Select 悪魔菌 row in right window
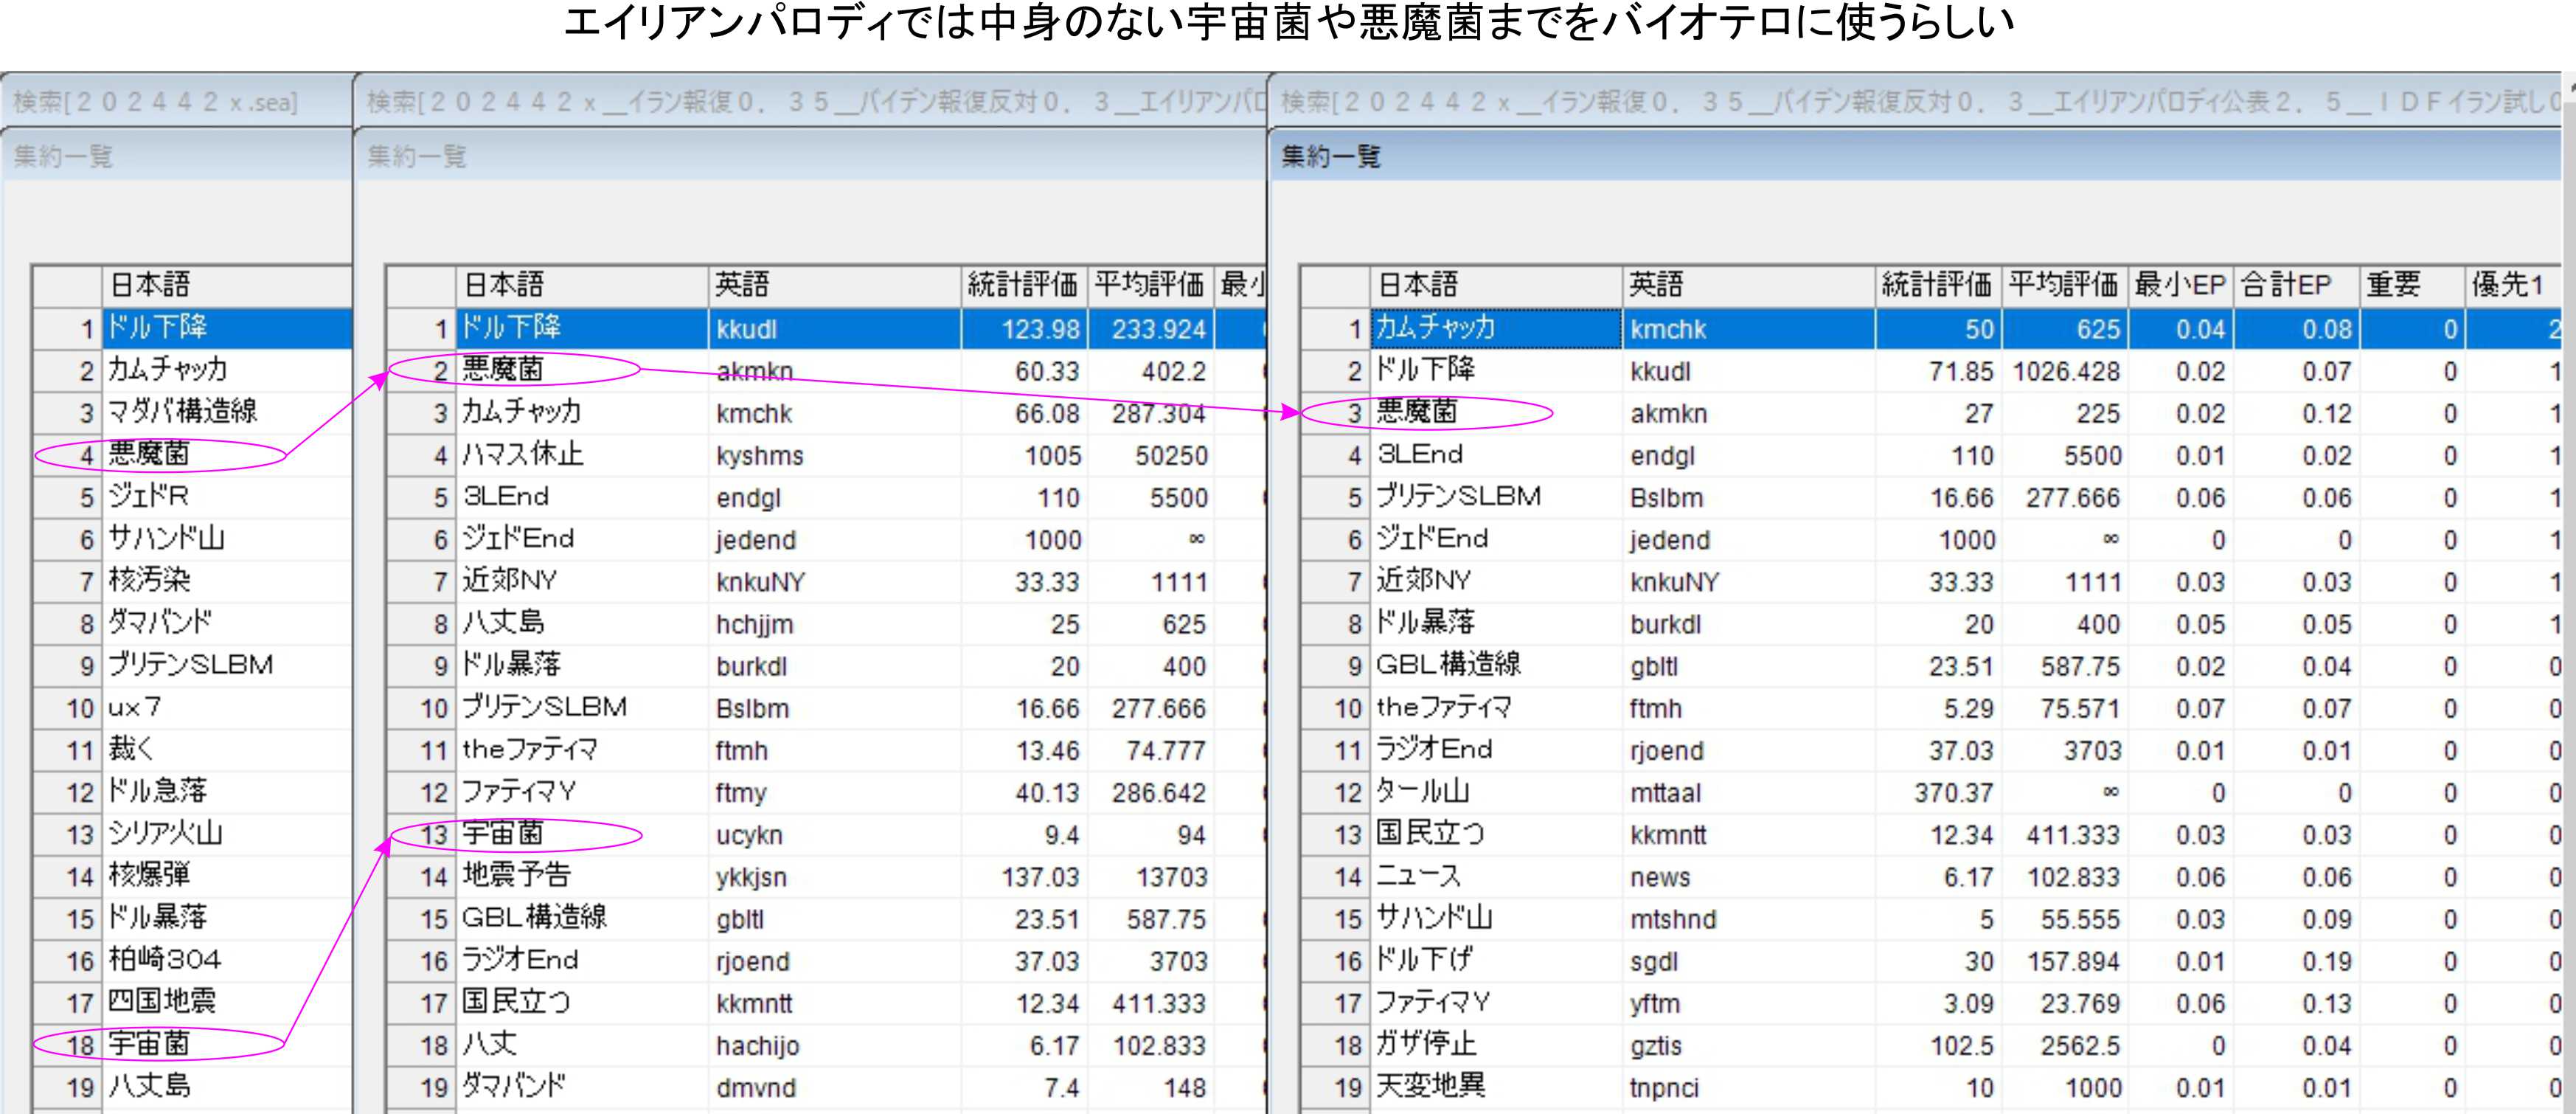Image resolution: width=2576 pixels, height=1114 pixels. pyautogui.click(x=1932, y=413)
